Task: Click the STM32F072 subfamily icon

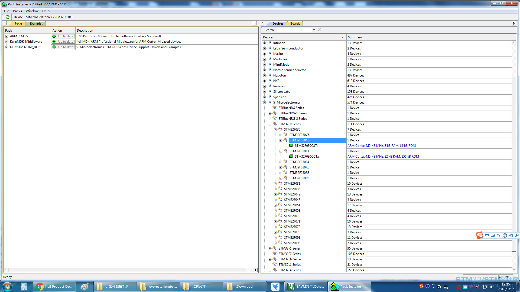Action: coord(280,227)
